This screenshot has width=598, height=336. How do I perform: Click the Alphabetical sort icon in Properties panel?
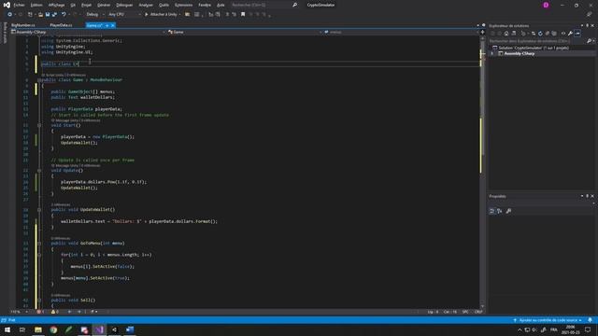[500, 211]
